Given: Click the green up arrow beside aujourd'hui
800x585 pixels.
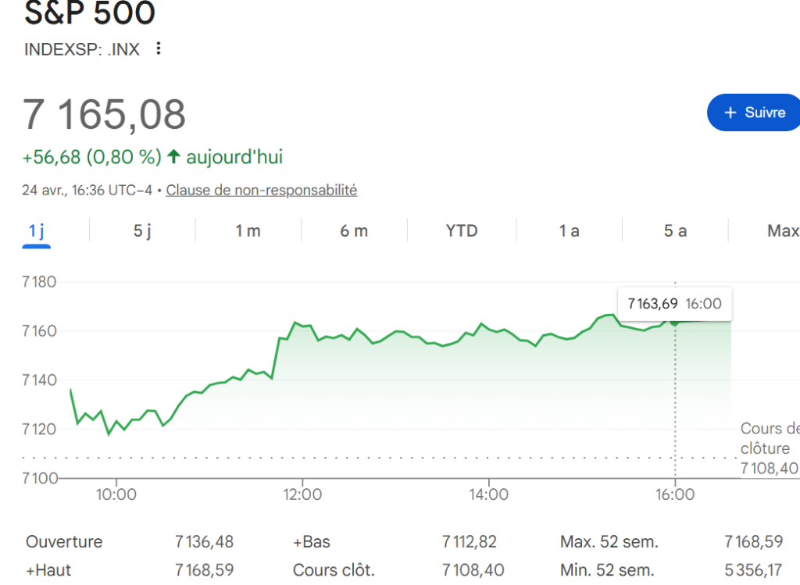Looking at the screenshot, I should point(173,157).
